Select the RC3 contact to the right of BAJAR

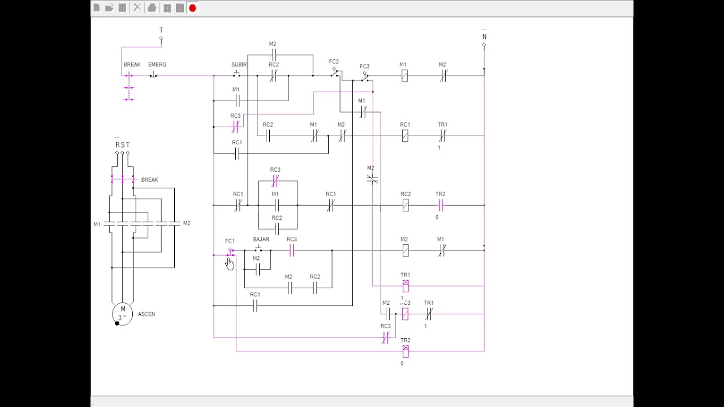click(292, 250)
